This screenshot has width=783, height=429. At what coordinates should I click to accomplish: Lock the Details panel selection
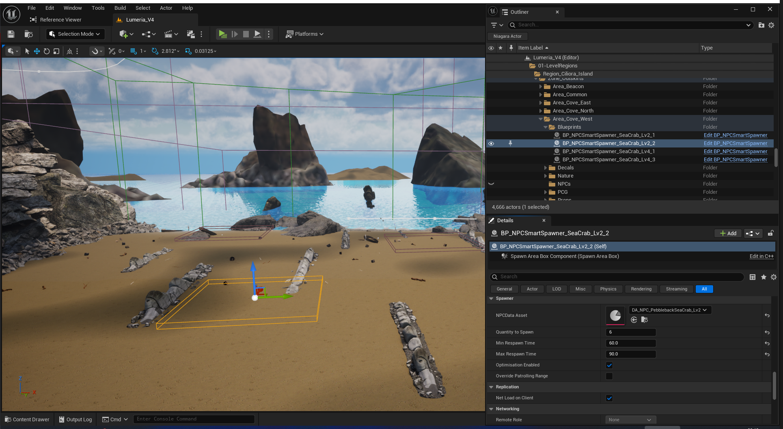[770, 233]
